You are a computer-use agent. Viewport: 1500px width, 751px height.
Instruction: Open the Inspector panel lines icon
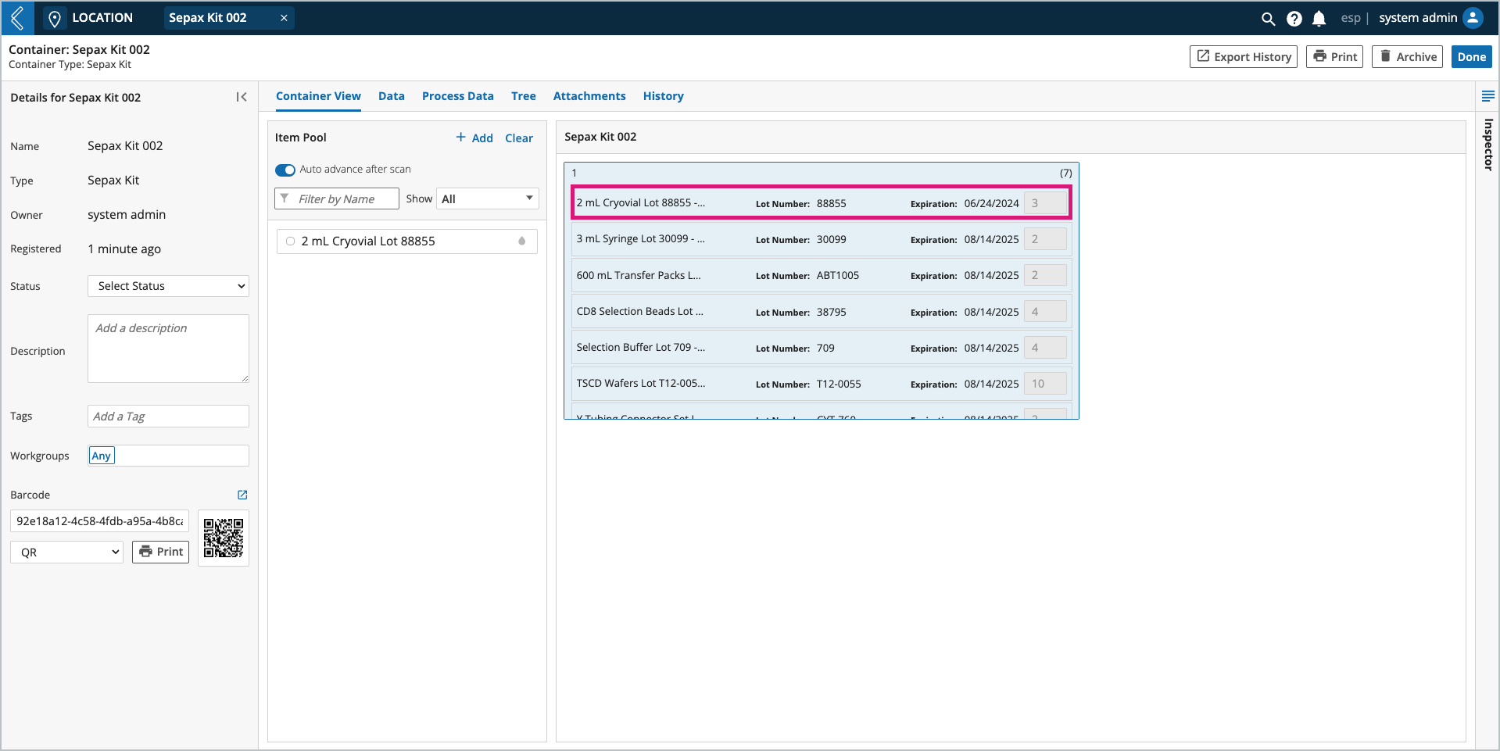point(1488,96)
